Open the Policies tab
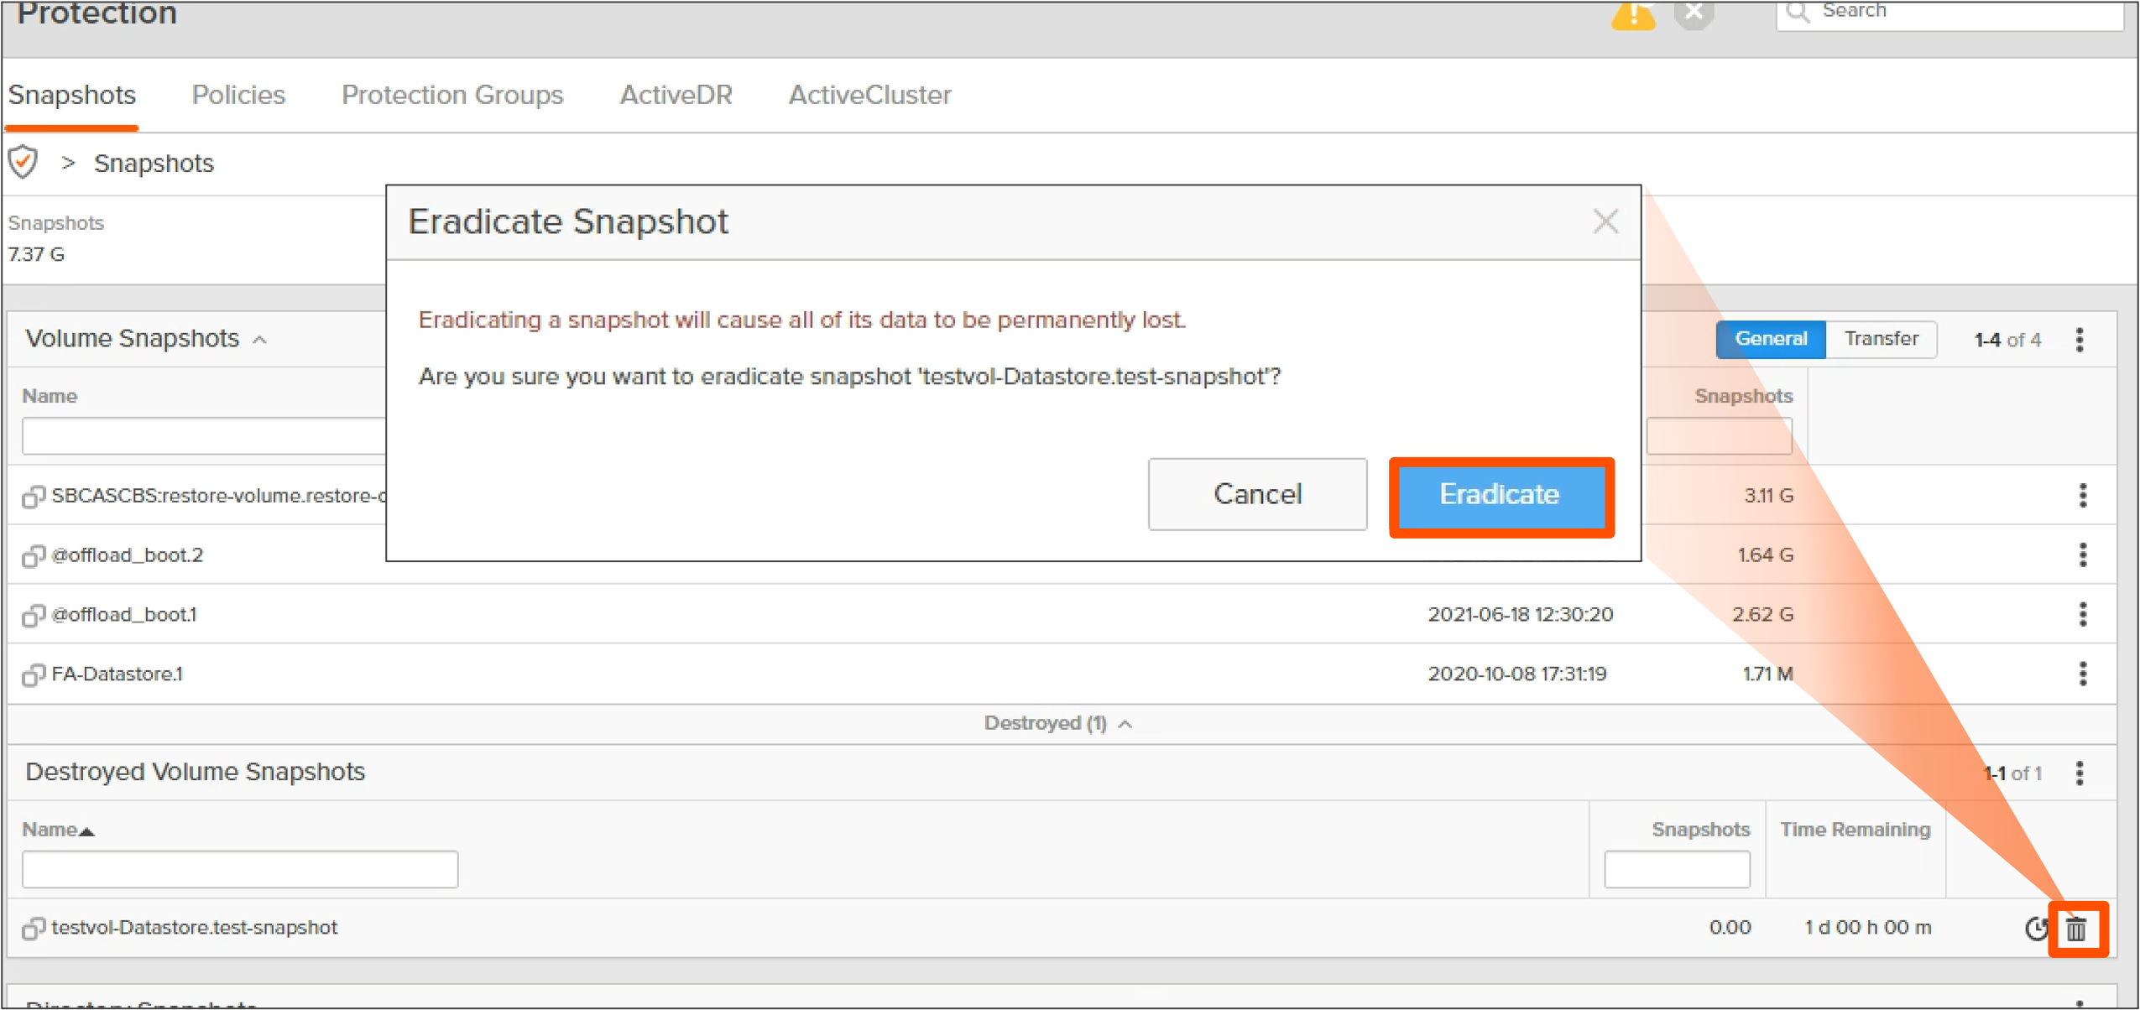 (x=238, y=95)
